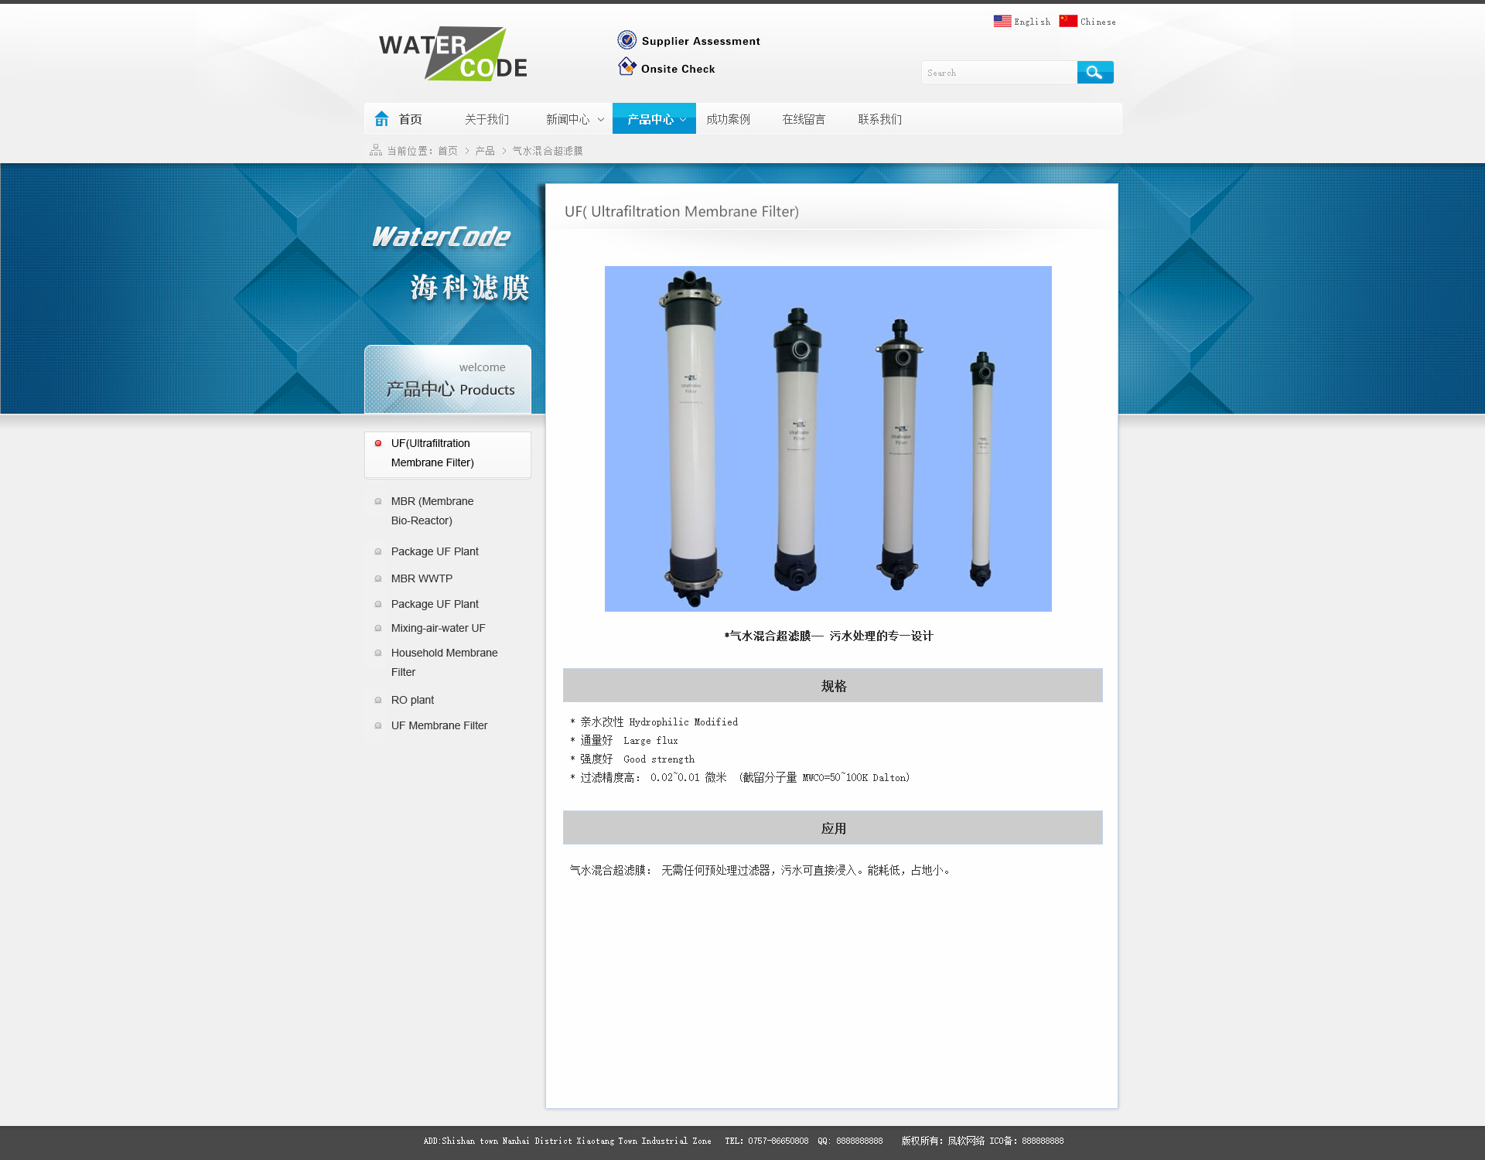Image resolution: width=1485 pixels, height=1160 pixels.
Task: Open the 成功案例 menu item
Action: tap(728, 119)
